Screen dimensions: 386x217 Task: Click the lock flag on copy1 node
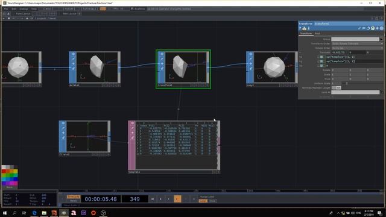pos(250,63)
